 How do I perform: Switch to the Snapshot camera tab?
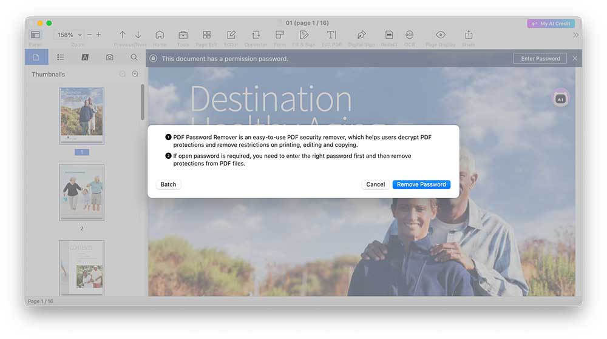click(x=109, y=57)
